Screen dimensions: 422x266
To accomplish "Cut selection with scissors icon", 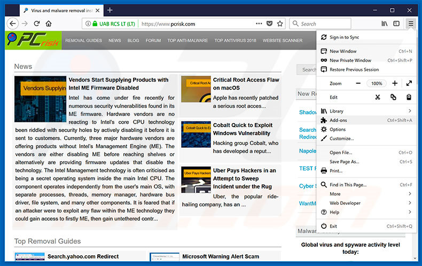I will [378, 97].
